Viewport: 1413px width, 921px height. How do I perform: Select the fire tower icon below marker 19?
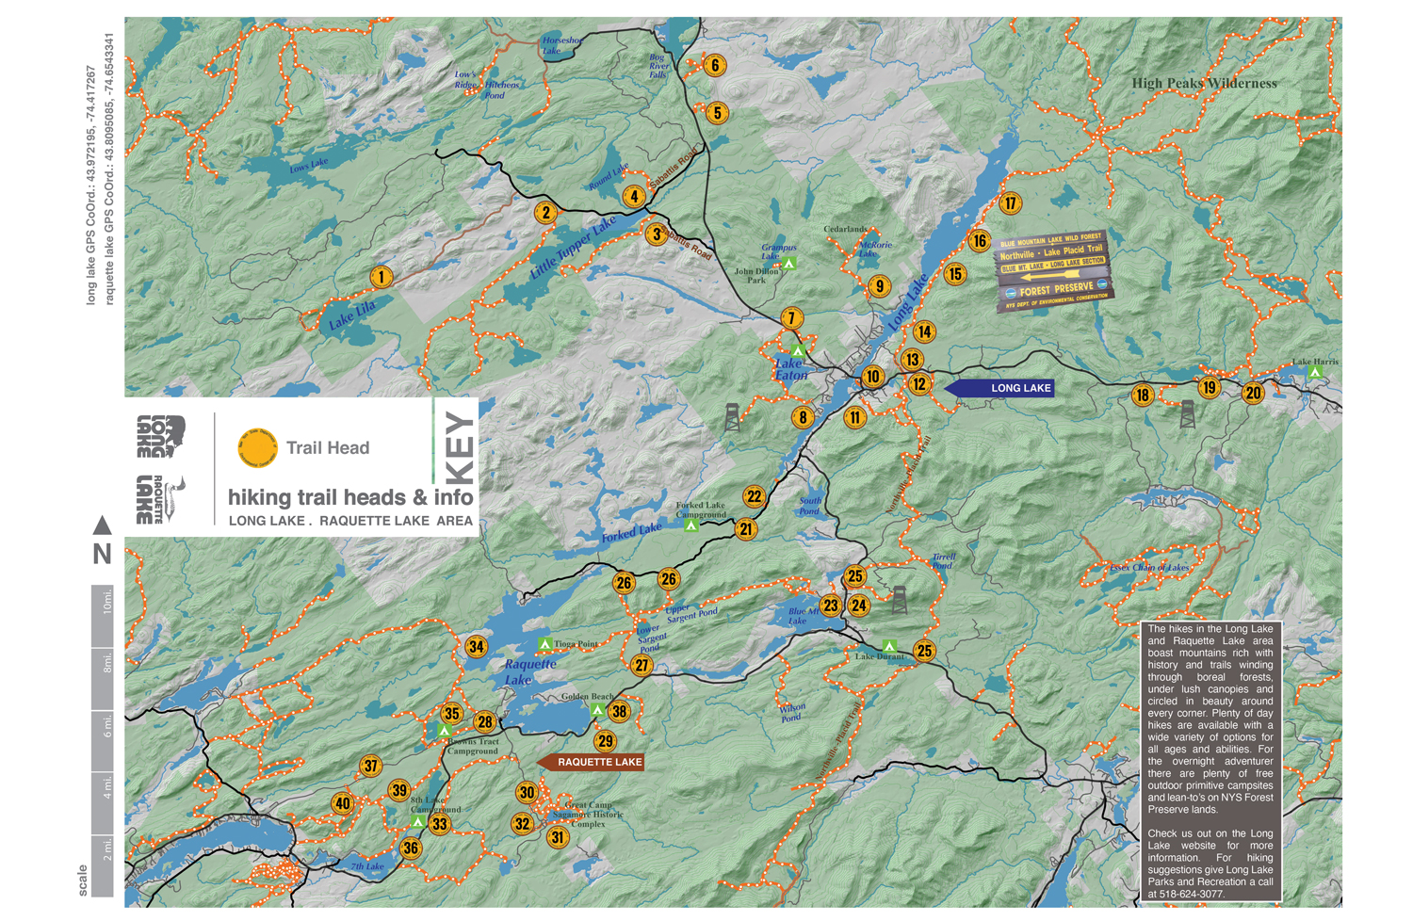(1188, 413)
